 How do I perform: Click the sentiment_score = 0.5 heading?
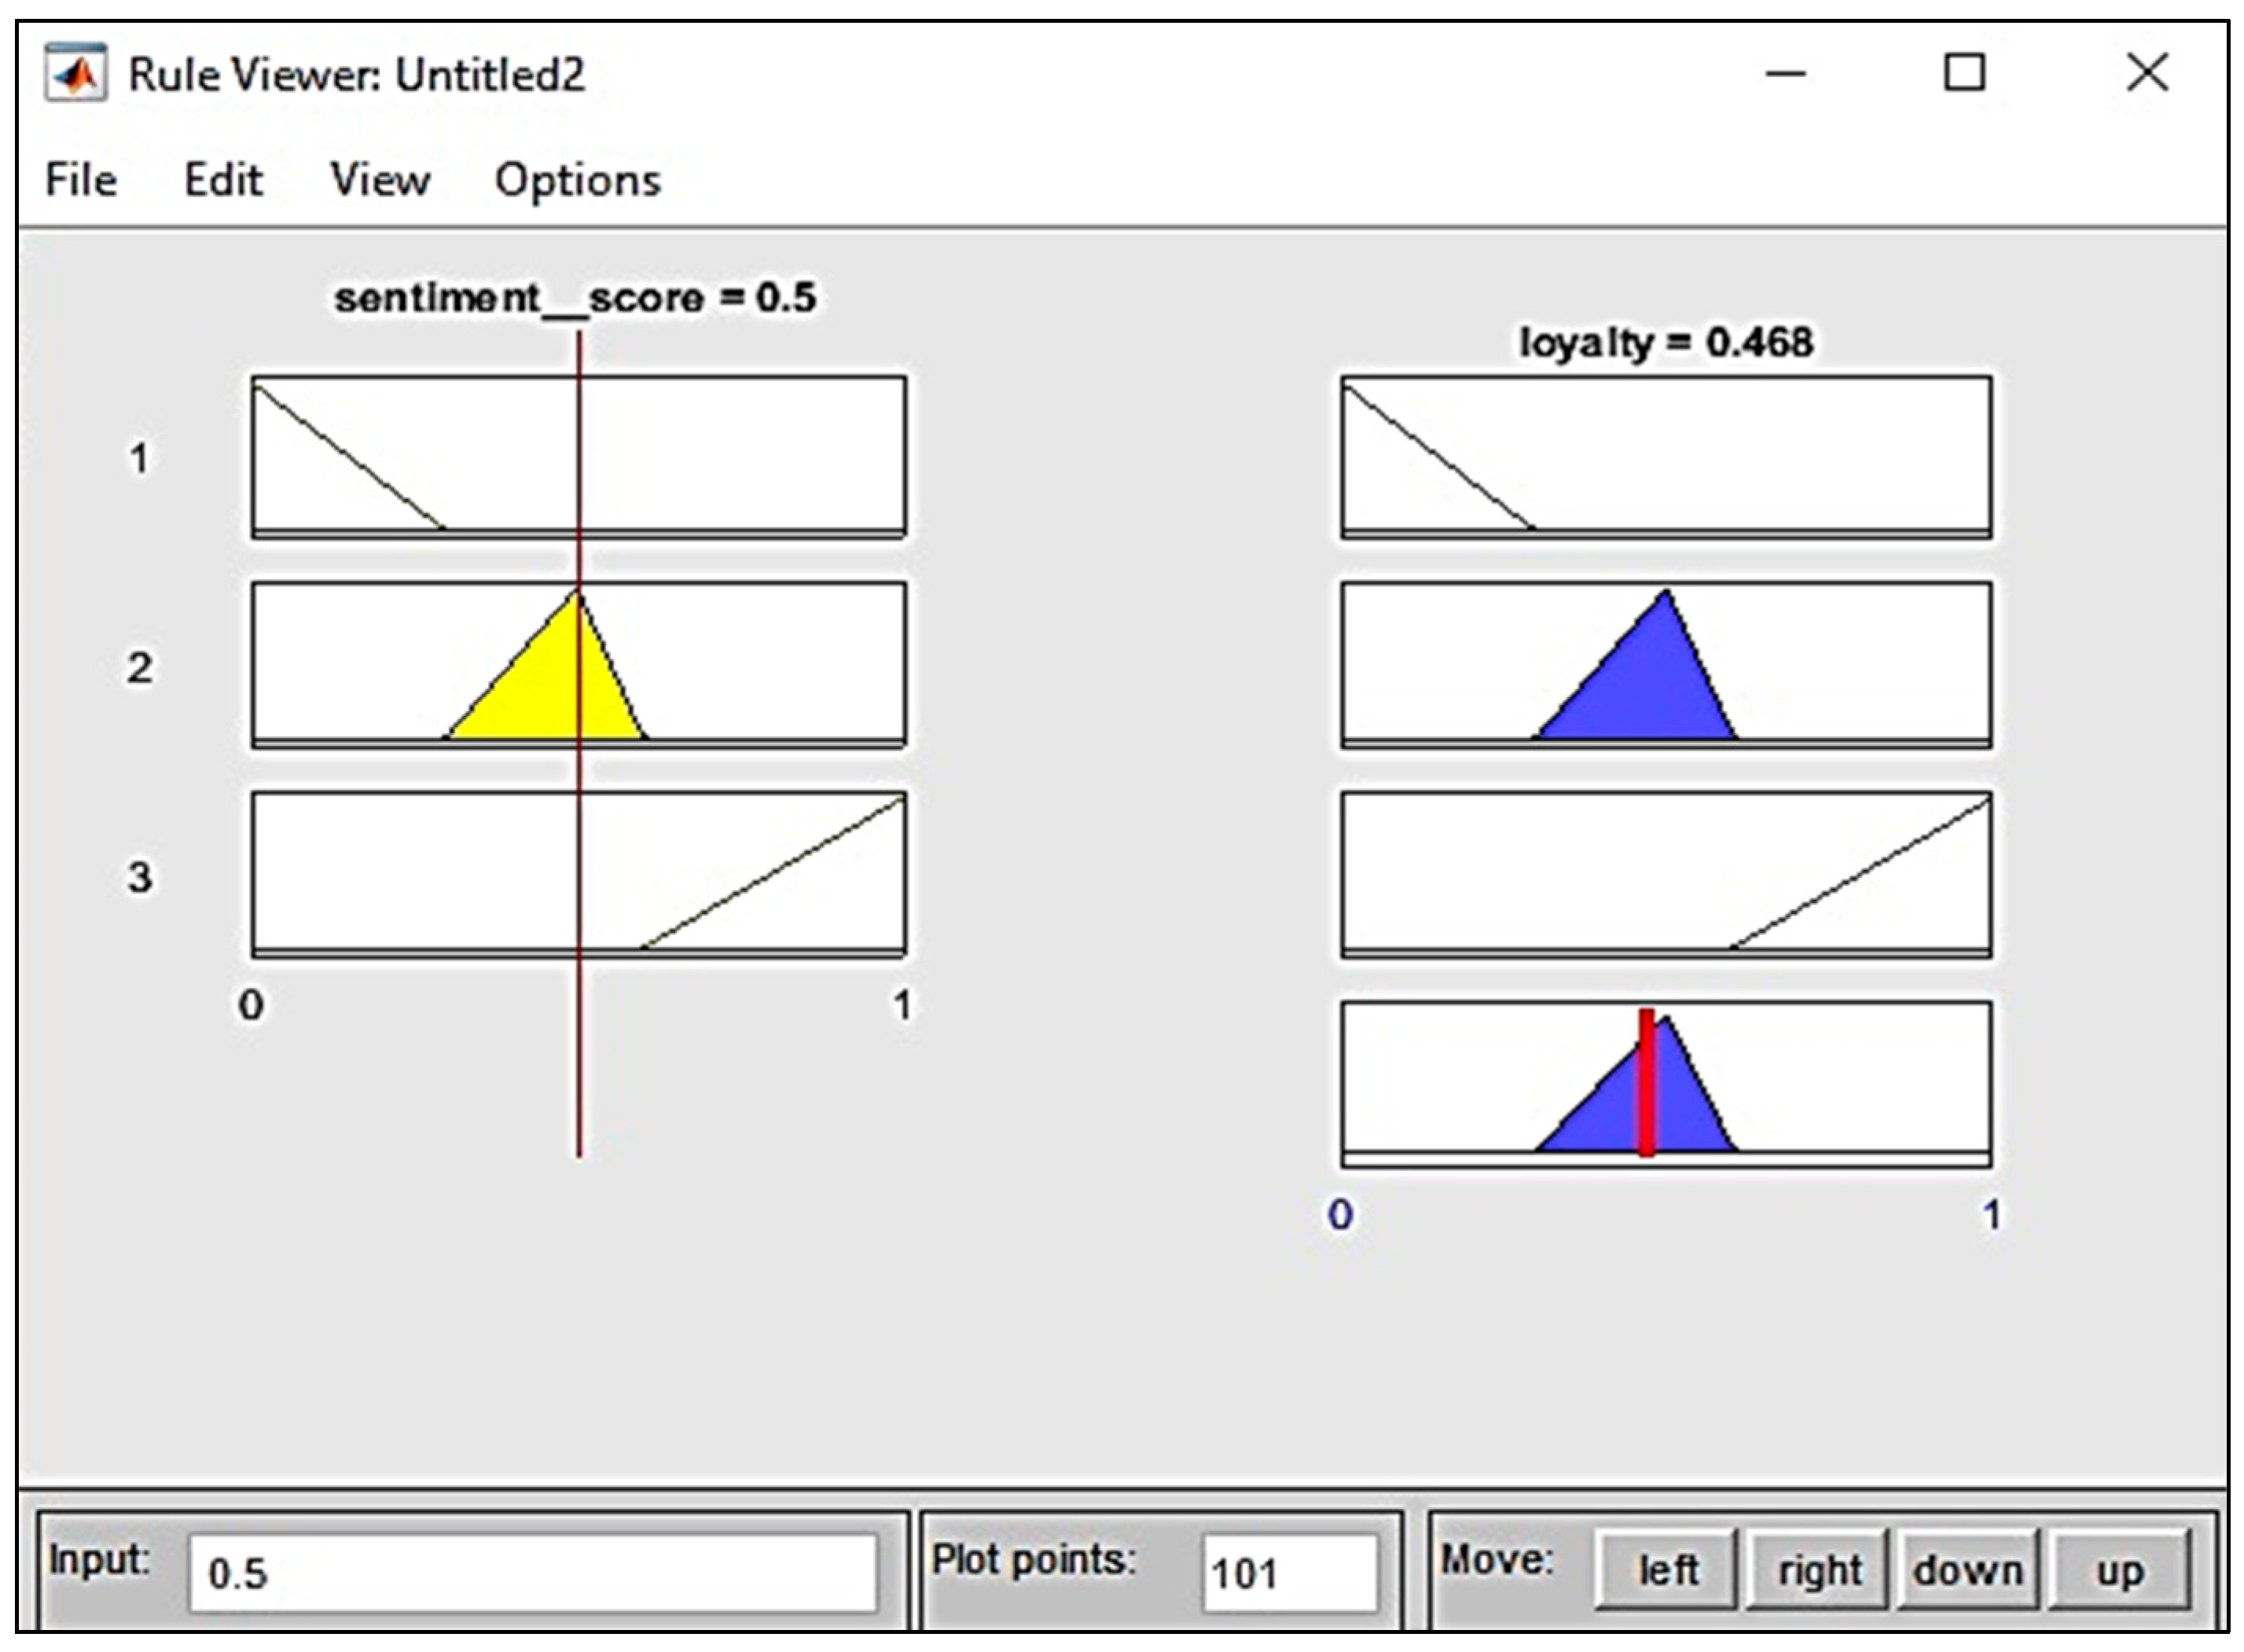(x=575, y=298)
